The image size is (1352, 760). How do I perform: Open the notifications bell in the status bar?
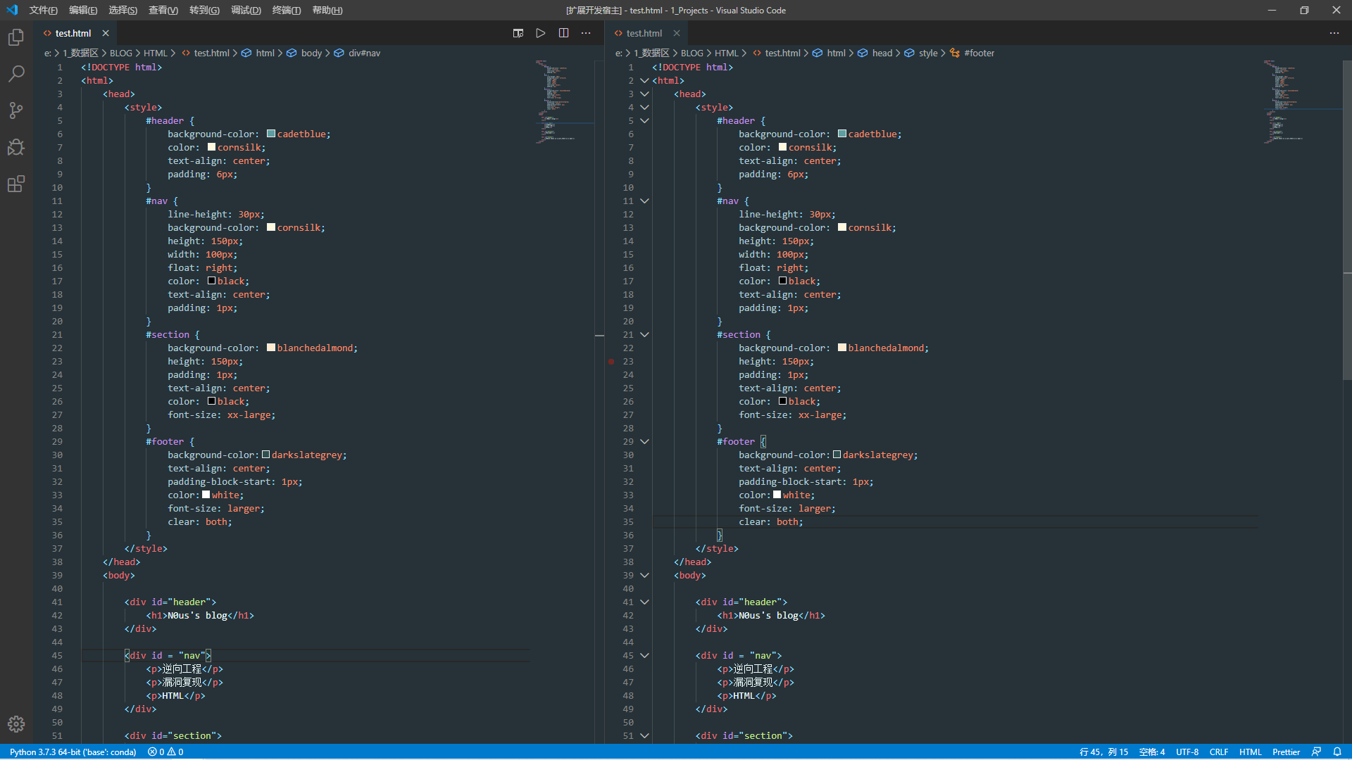coord(1337,752)
